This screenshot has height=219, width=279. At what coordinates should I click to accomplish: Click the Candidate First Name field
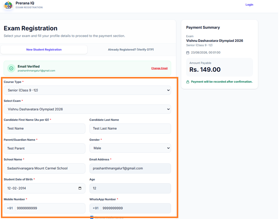pos(44,128)
